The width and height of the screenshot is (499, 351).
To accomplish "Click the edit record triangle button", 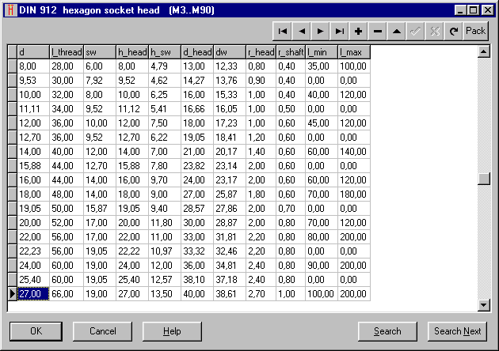I will click(x=397, y=32).
